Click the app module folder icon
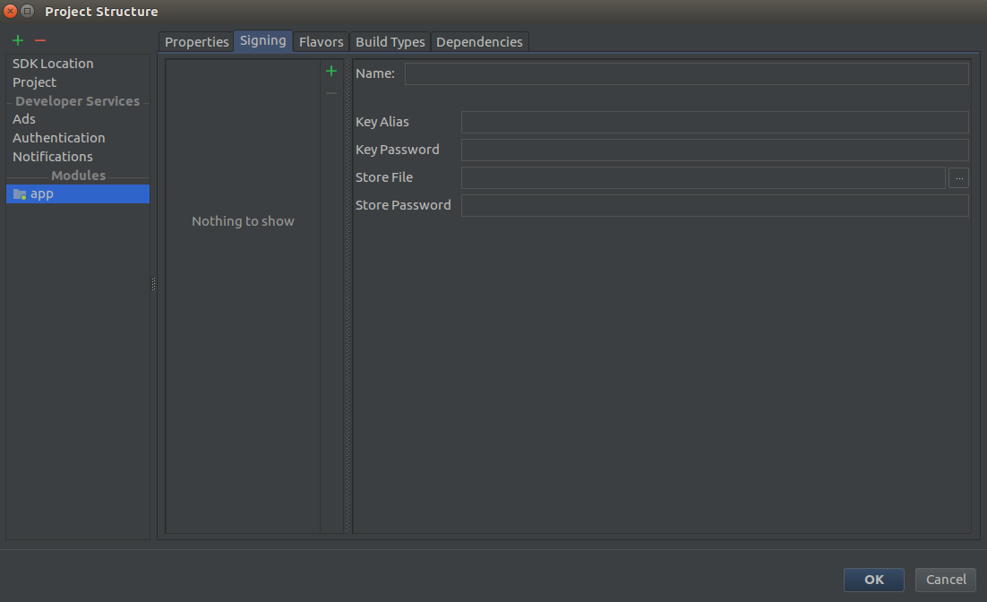The image size is (987, 602). coord(20,194)
